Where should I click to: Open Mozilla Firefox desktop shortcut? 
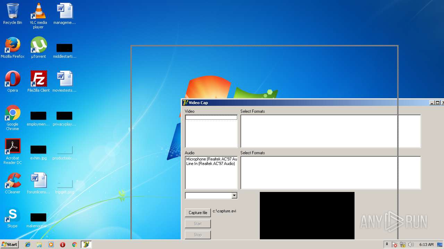(12, 48)
